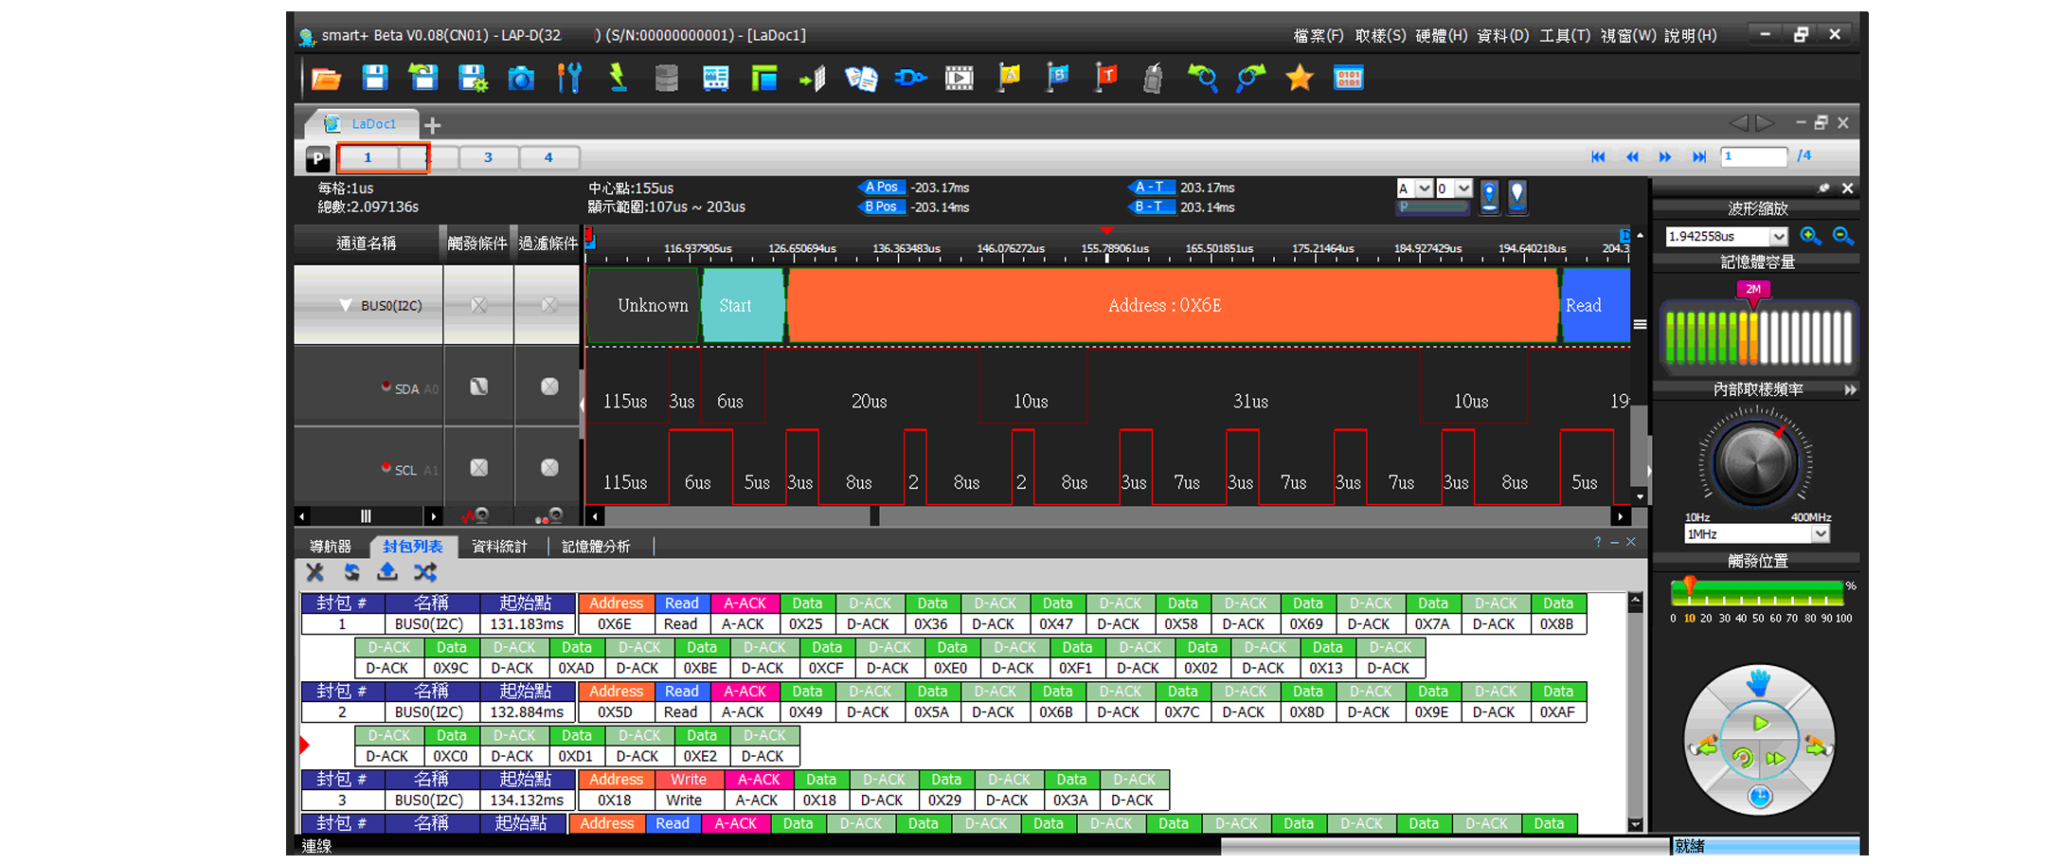Click the export upload icon in packet list
The image size is (2046, 864).
pyautogui.click(x=387, y=572)
